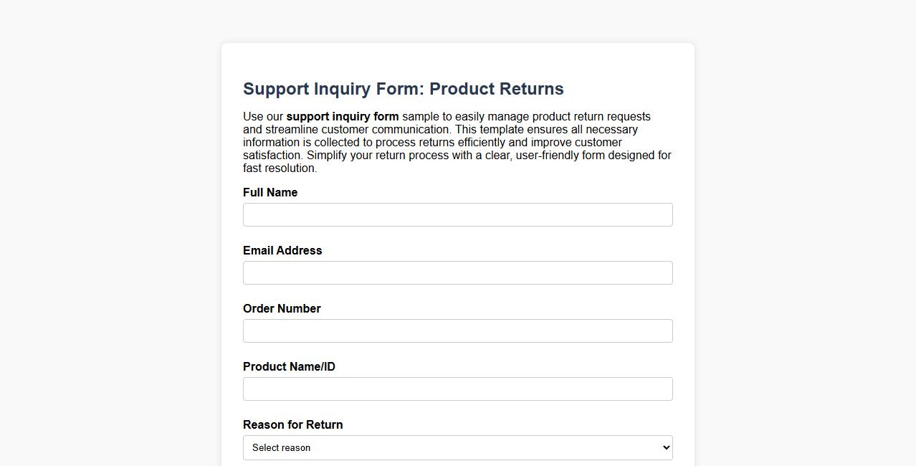Click the bold 'support inquiry form' text

pos(342,116)
